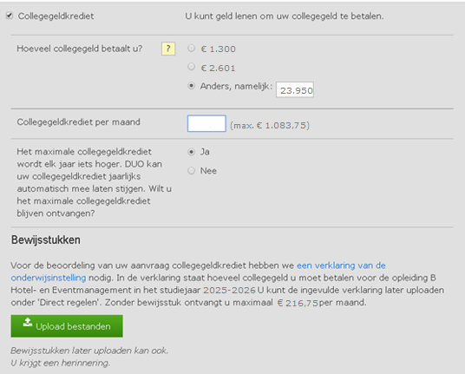This screenshot has height=374, width=465.
Task: Uncheck the Collegegeldkrediet checkbox
Action: click(x=10, y=16)
